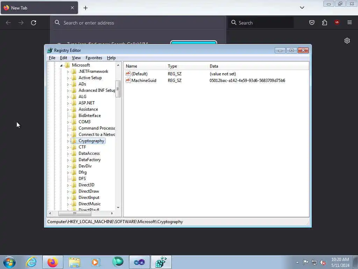Click Registry Editor taskbar button

pos(161,262)
